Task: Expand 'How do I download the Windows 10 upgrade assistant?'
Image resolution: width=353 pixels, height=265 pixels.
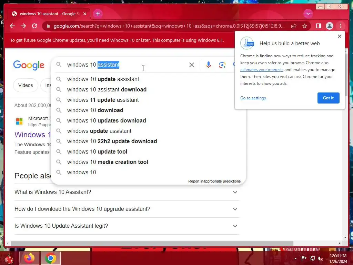Action: [127, 209]
